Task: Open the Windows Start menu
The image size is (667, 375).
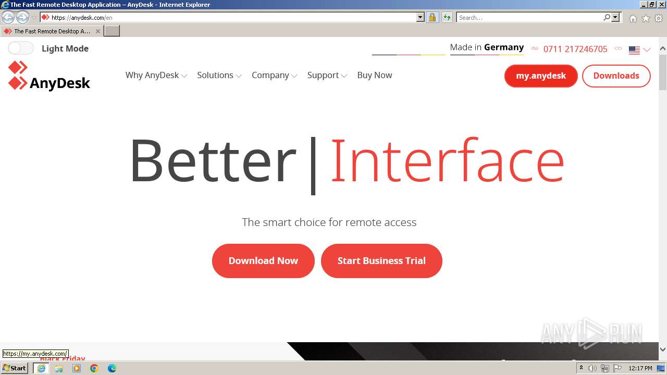Action: pyautogui.click(x=14, y=368)
